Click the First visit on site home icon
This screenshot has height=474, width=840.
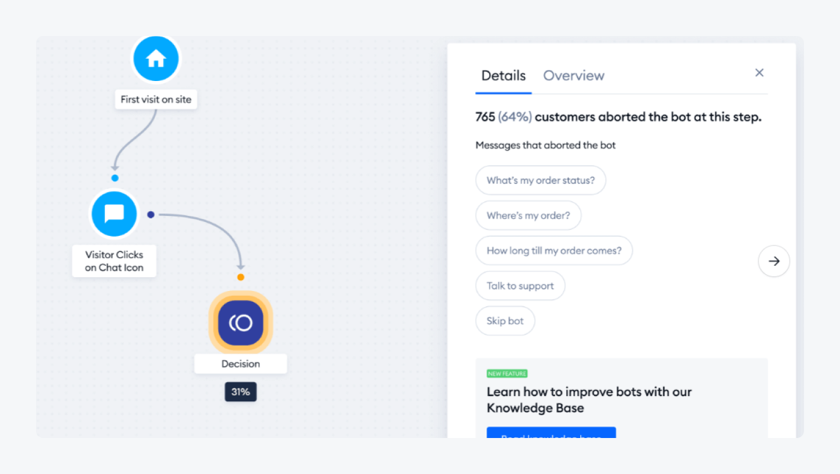point(155,58)
